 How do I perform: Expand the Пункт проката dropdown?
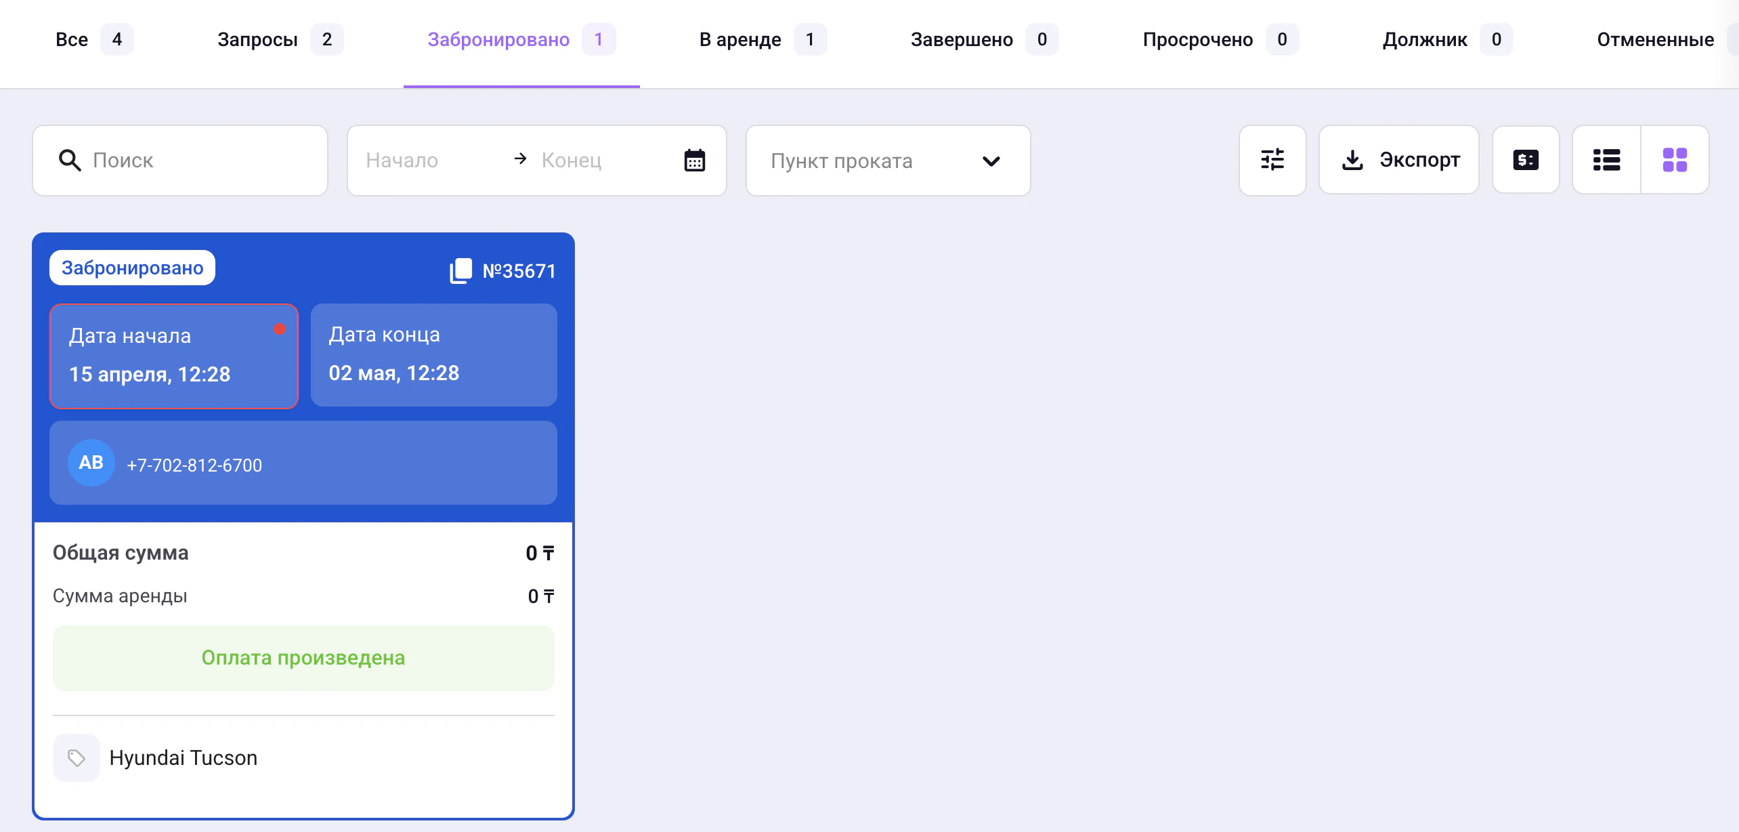[x=887, y=161]
